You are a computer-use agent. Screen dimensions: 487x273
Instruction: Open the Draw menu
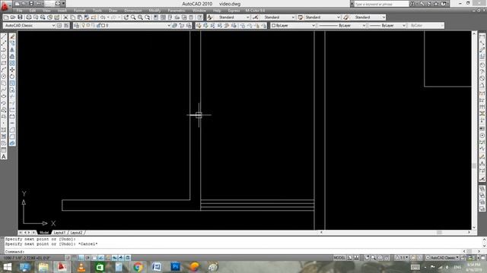(113, 11)
